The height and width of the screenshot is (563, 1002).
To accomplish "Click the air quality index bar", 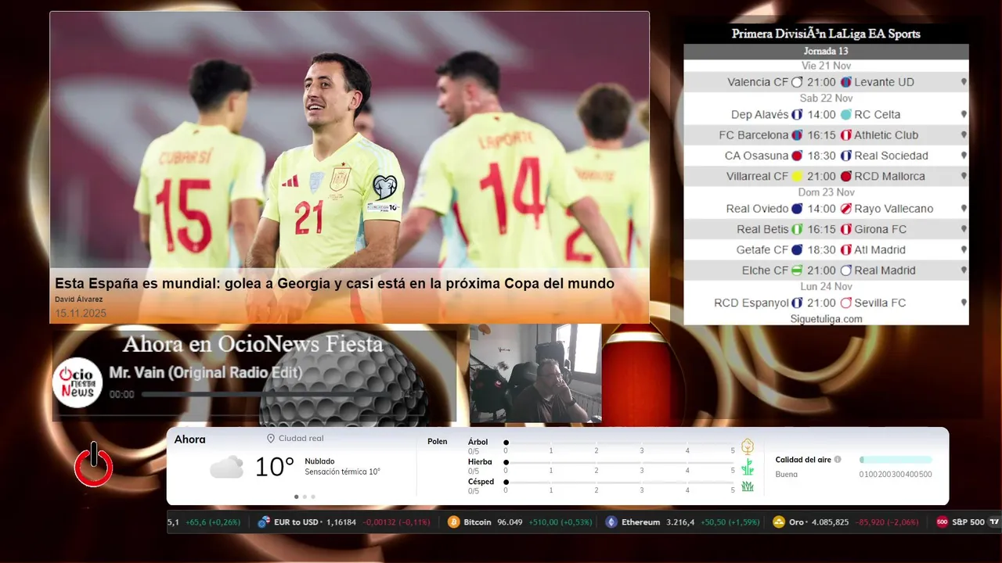I will coord(896,460).
